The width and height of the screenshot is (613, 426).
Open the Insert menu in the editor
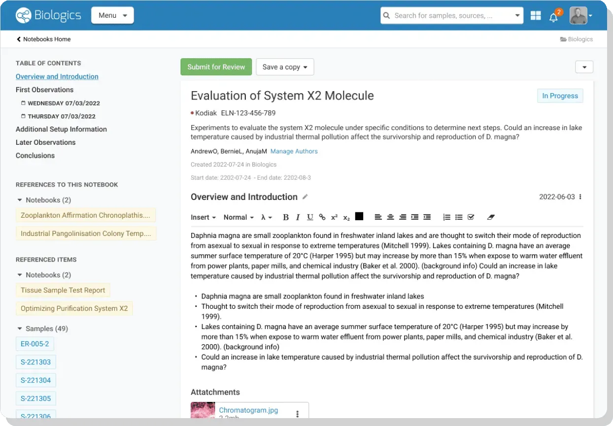(203, 217)
